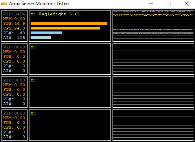Select the PID:34D4 text
Viewport: 195px width, 142px height.
14,14
